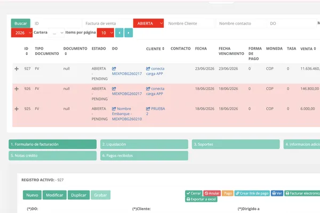Image resolution: width=320 pixels, height=213 pixels.
Task: Go to the previous page arrow
Action: [119, 33]
